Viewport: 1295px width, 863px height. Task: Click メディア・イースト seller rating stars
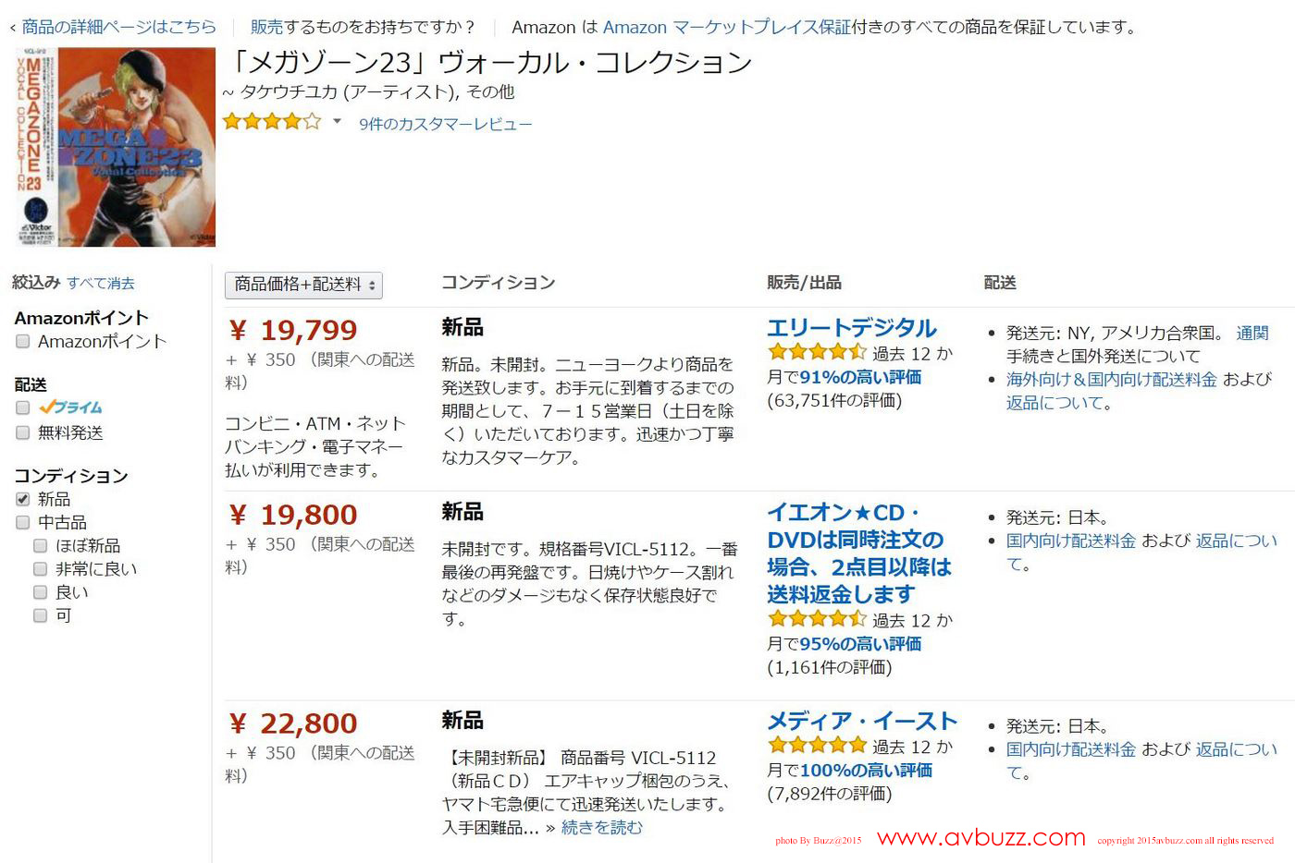(816, 745)
